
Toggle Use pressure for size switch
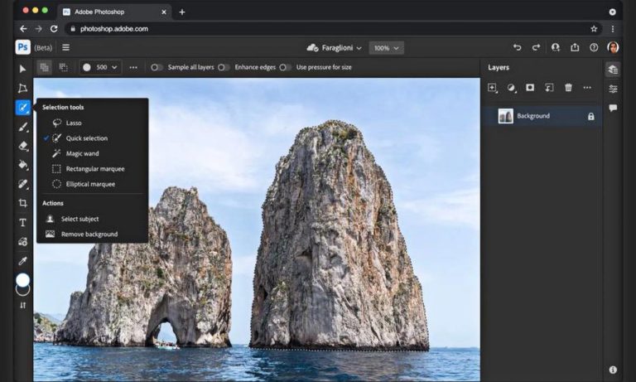285,67
